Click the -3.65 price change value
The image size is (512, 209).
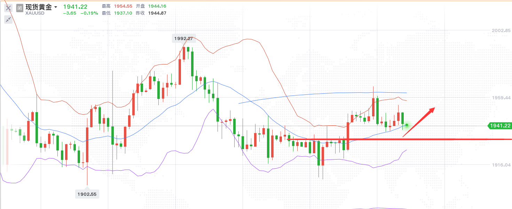(x=70, y=13)
